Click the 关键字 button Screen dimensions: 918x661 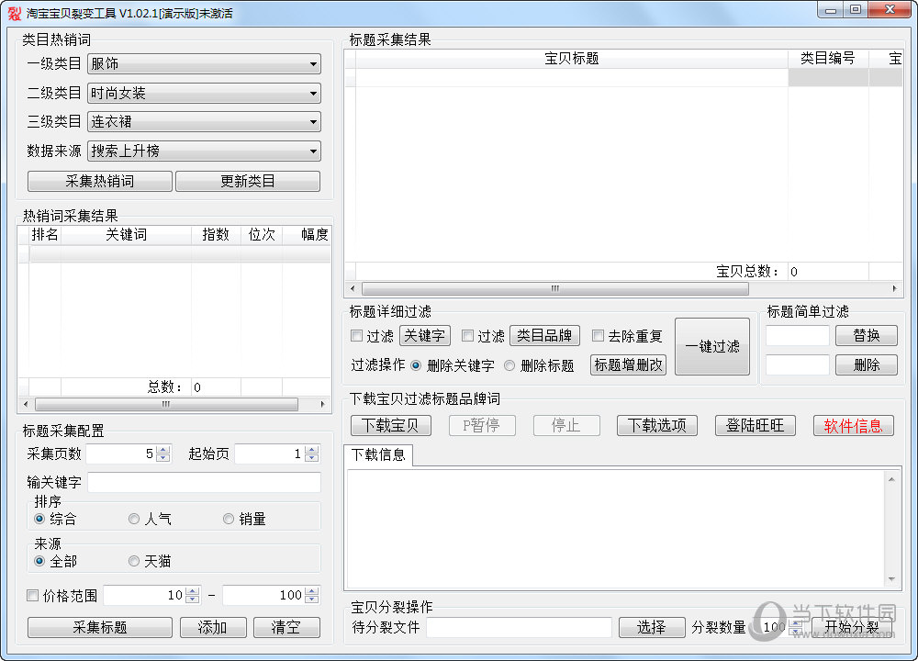425,336
